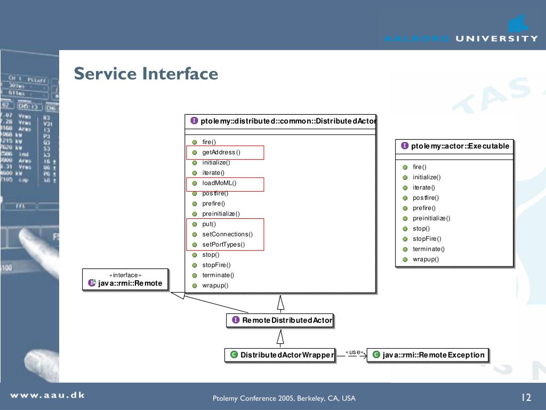
Task: Click the green class icon of java::rmi::RemoteException
Action: pos(376,354)
